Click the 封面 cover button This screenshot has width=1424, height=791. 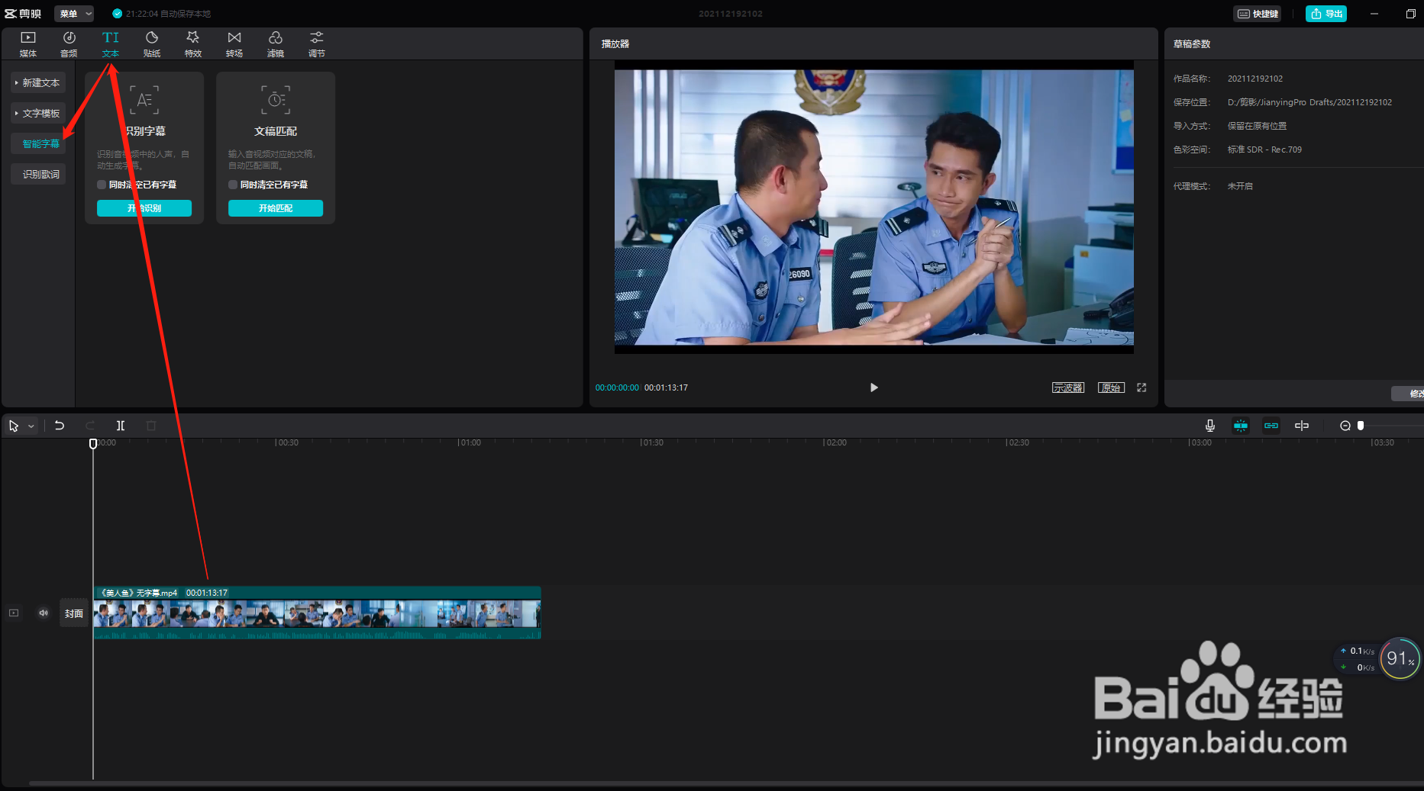pos(74,613)
